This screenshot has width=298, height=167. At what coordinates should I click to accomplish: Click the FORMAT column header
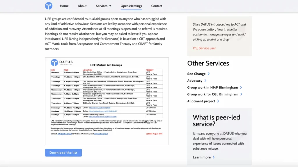point(150,70)
